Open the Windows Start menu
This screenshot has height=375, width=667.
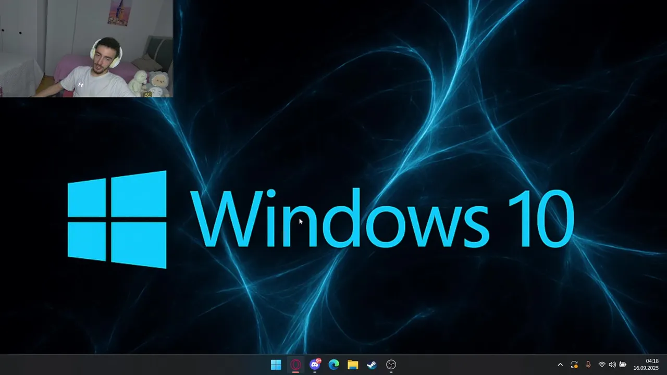[x=276, y=365]
